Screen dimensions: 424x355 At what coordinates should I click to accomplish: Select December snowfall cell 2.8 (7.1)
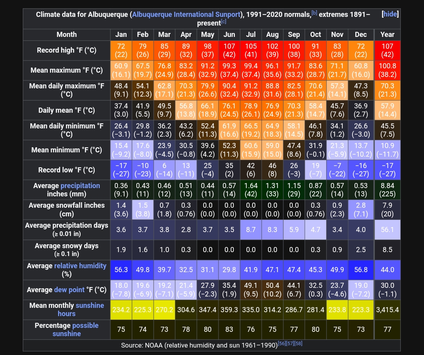361,210
